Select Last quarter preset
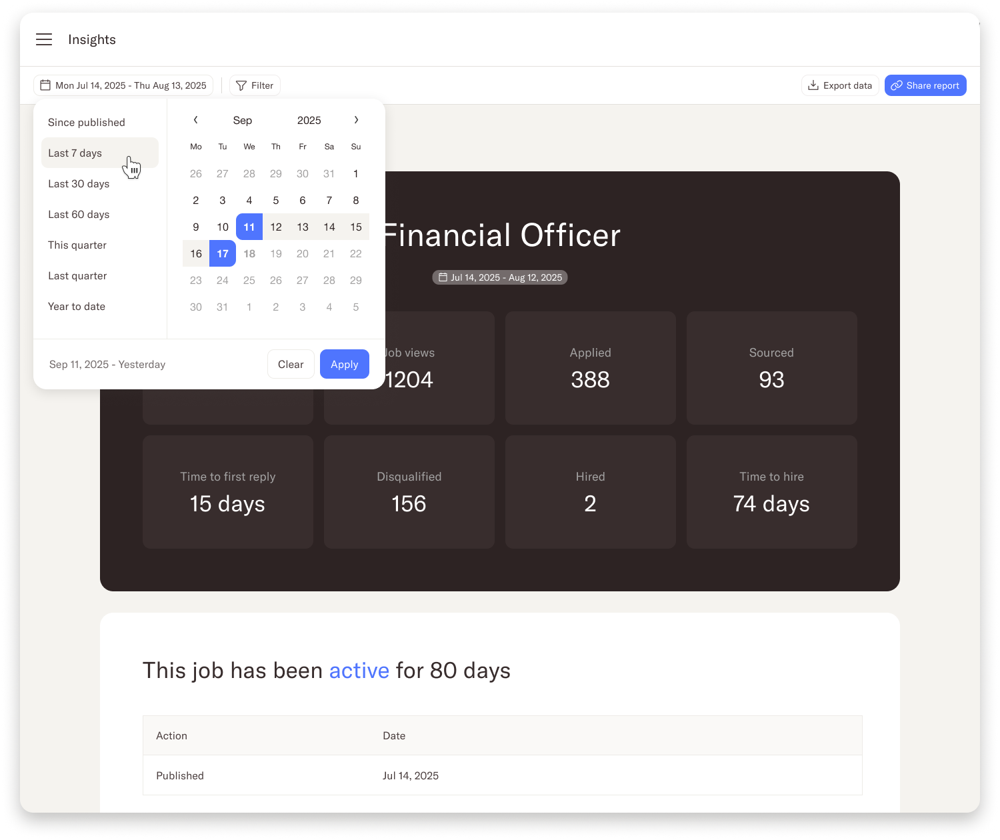 pyautogui.click(x=100, y=276)
